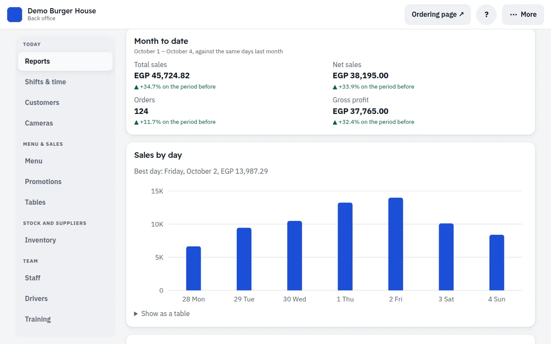Screen dimensions: 551x344
Task: Open the Staff page
Action: (x=65, y=278)
